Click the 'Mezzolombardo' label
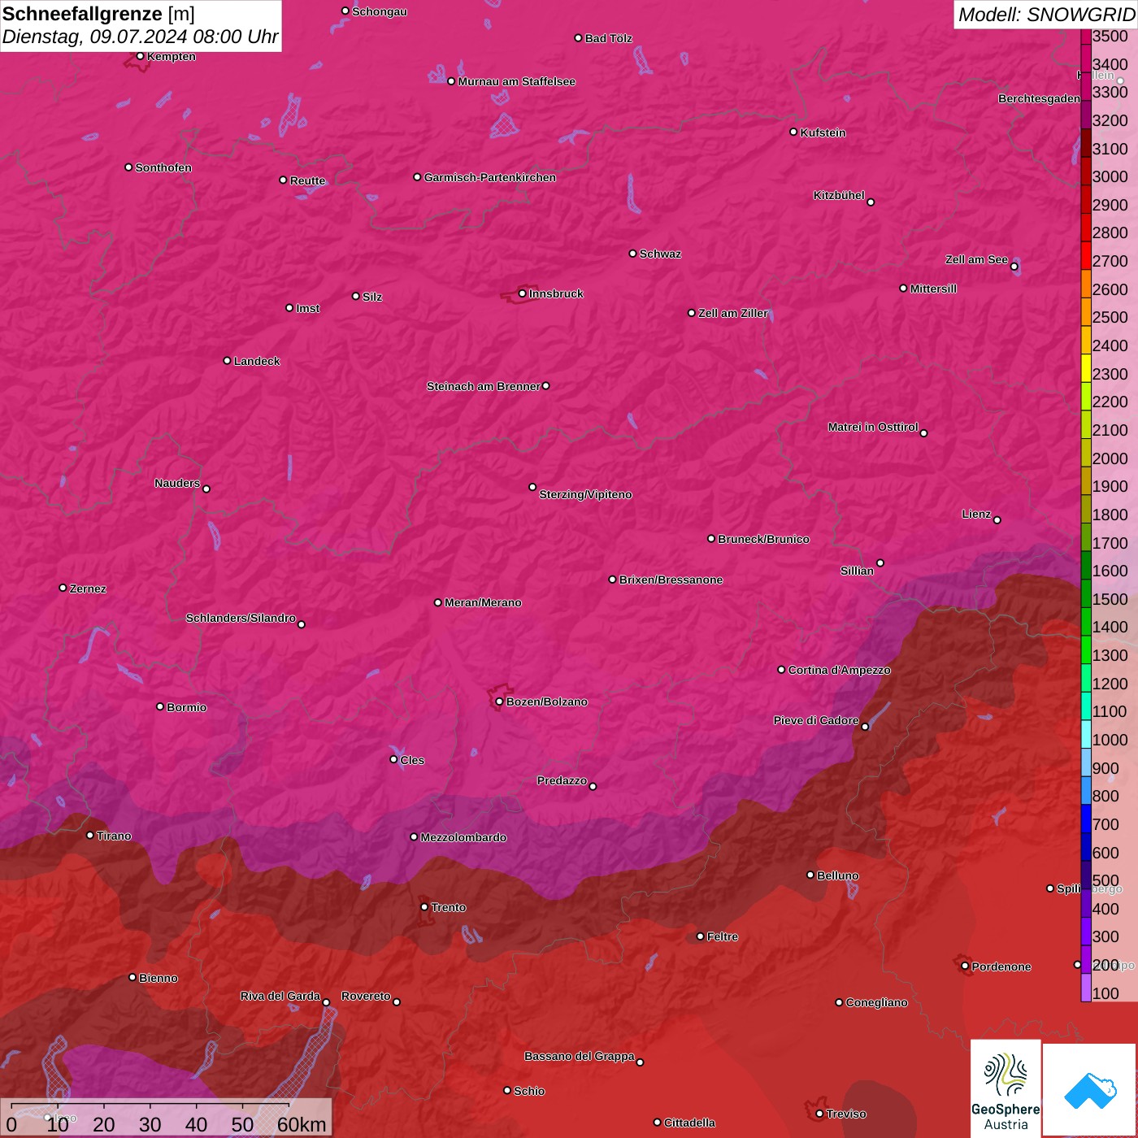This screenshot has width=1138, height=1138. (463, 837)
